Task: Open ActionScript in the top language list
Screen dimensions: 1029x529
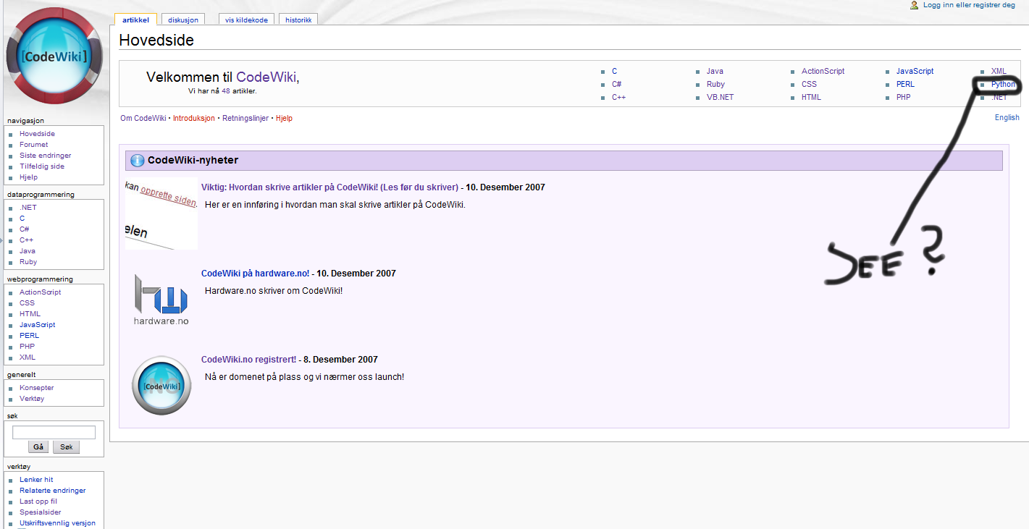Action: coord(823,72)
